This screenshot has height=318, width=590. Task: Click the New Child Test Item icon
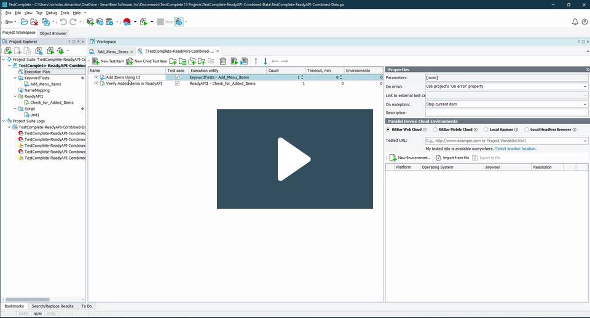pyautogui.click(x=130, y=61)
